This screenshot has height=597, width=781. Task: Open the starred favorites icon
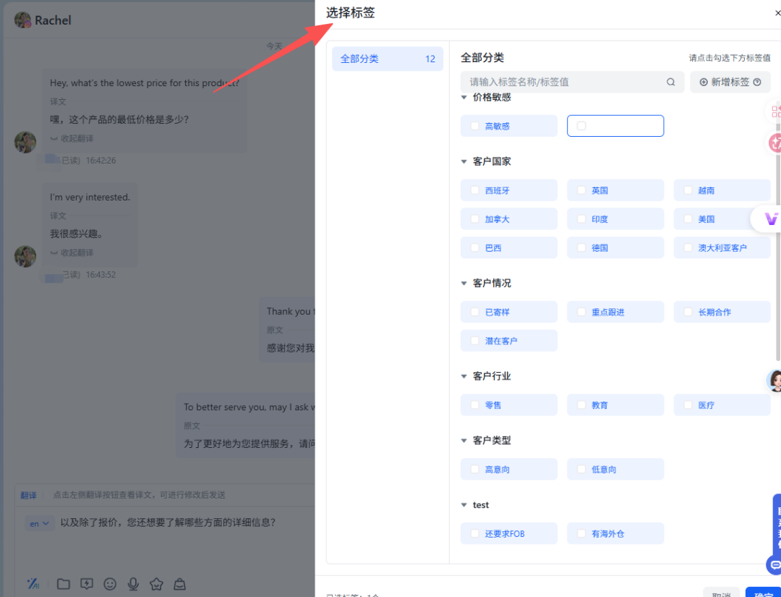point(156,584)
